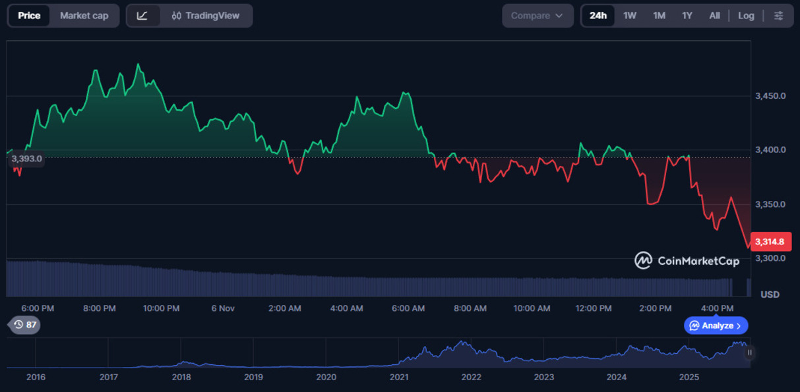Select the All time range

[714, 16]
